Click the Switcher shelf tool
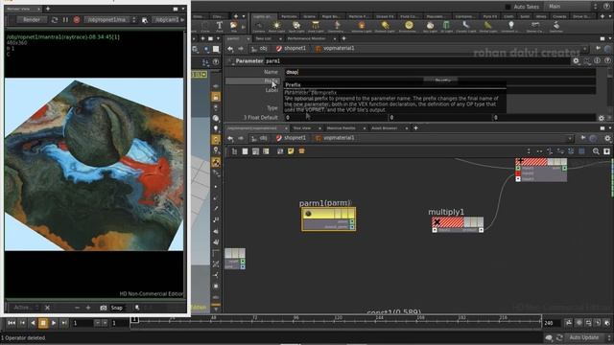The image size is (614, 345). 556,27
